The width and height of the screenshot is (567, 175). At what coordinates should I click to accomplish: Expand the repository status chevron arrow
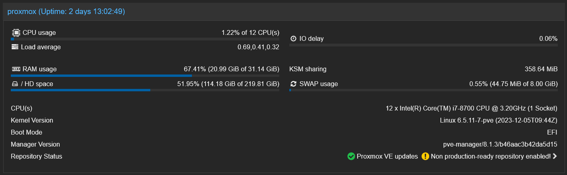[x=555, y=156]
